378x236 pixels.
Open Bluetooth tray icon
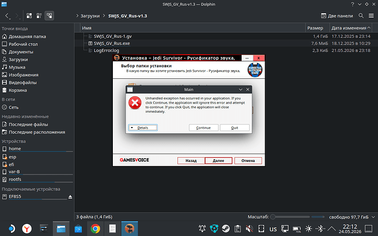pyautogui.click(x=320, y=228)
